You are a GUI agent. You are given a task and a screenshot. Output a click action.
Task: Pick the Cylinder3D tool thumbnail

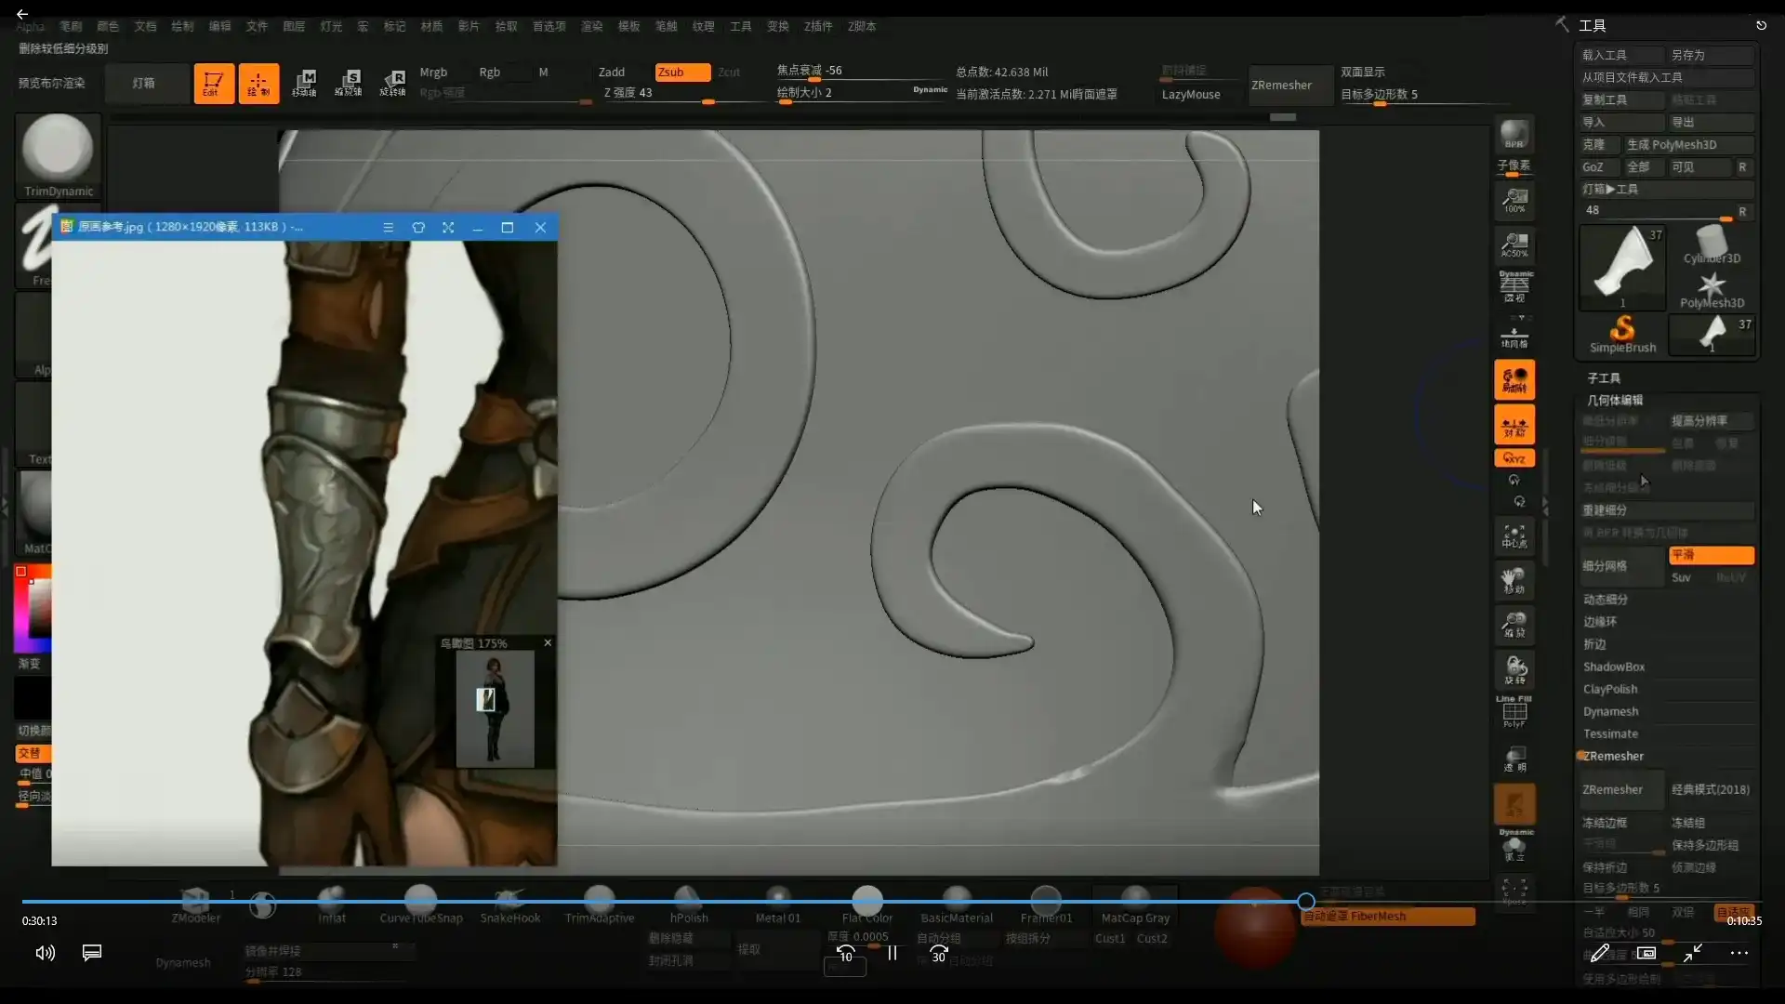click(x=1711, y=245)
